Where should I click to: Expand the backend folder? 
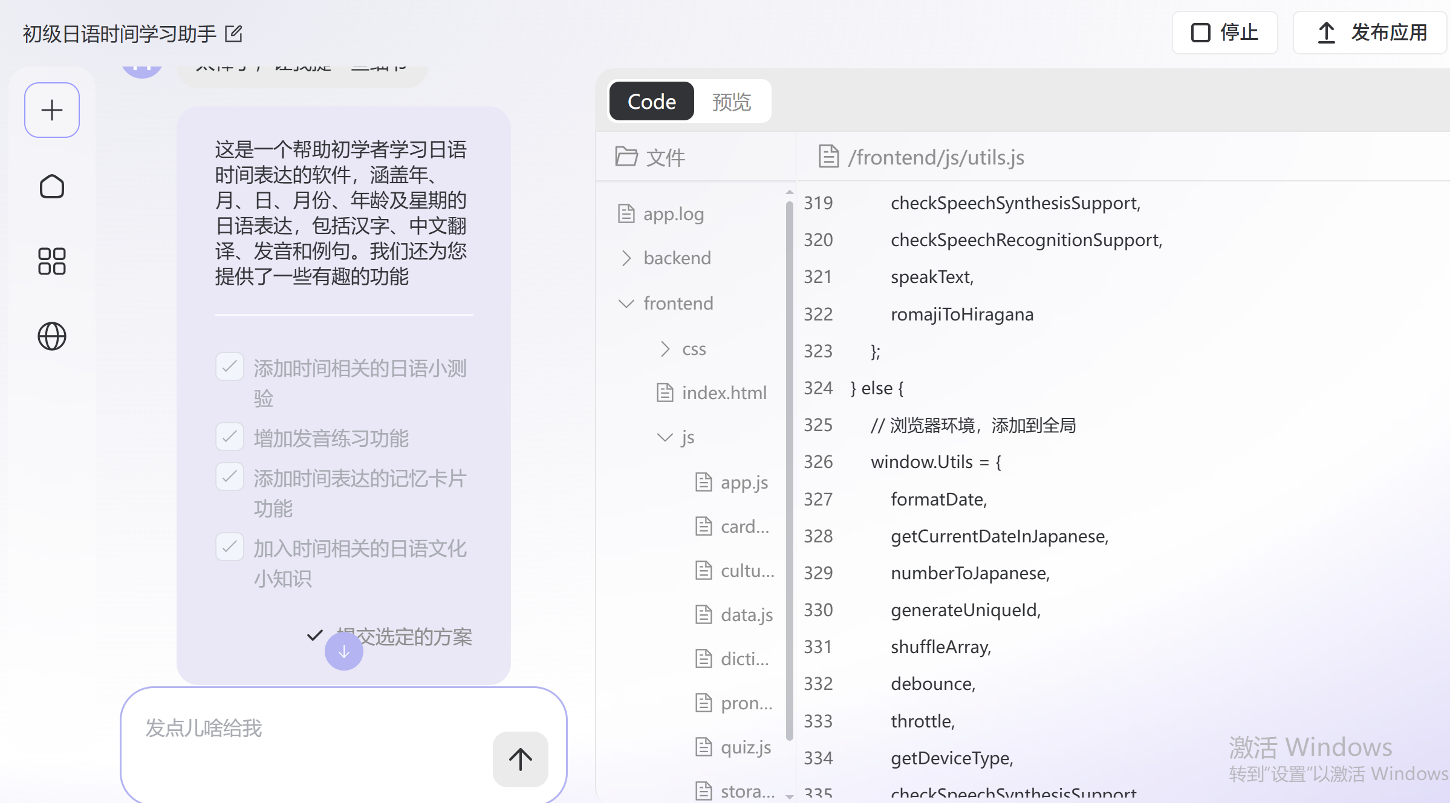[677, 258]
